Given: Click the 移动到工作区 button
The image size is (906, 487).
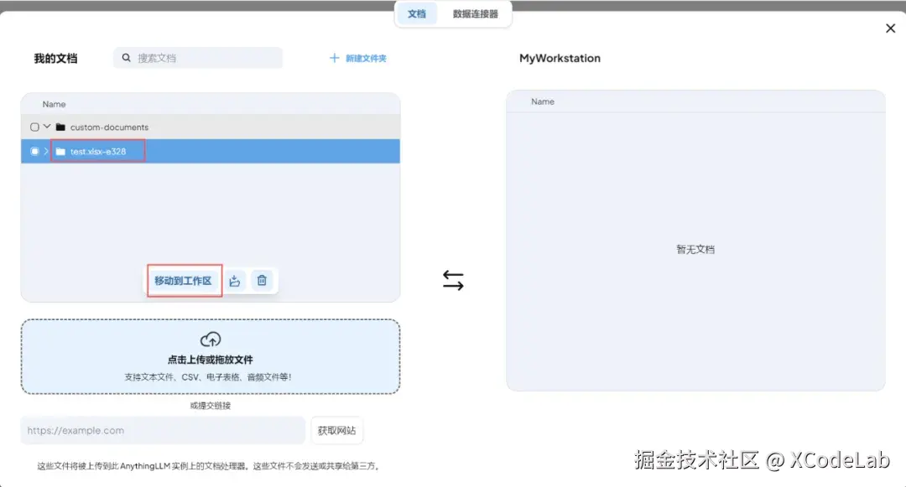Looking at the screenshot, I should click(x=184, y=280).
